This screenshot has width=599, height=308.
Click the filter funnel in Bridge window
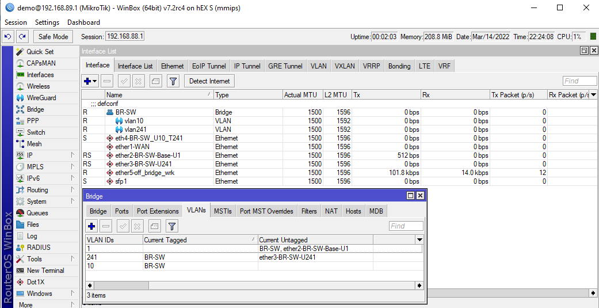(x=172, y=226)
